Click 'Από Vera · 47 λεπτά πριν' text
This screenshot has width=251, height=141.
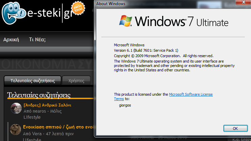coord(48,134)
